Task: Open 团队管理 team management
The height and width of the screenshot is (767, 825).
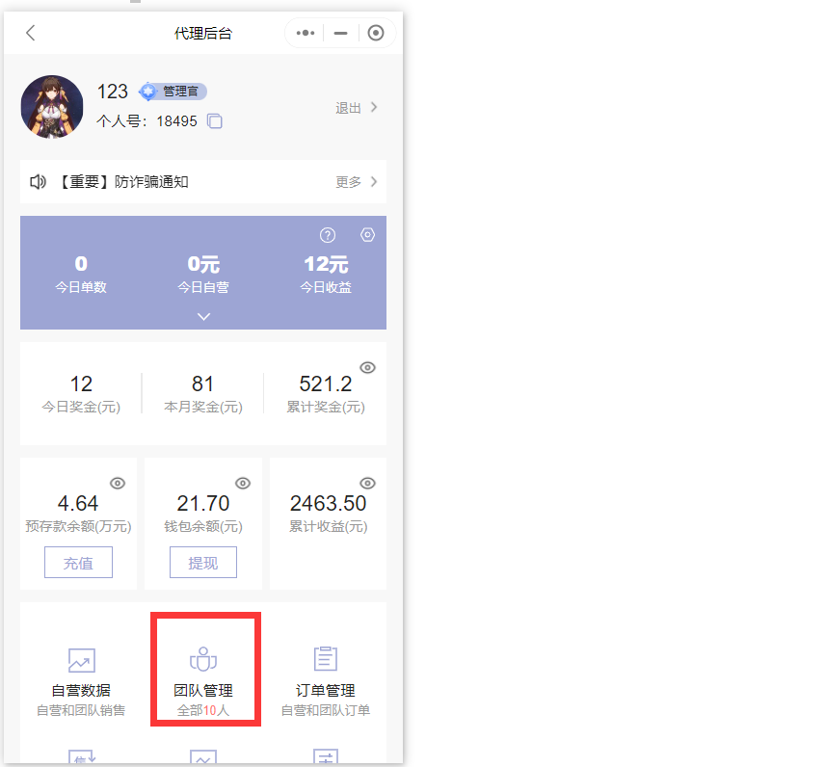Action: click(x=203, y=672)
